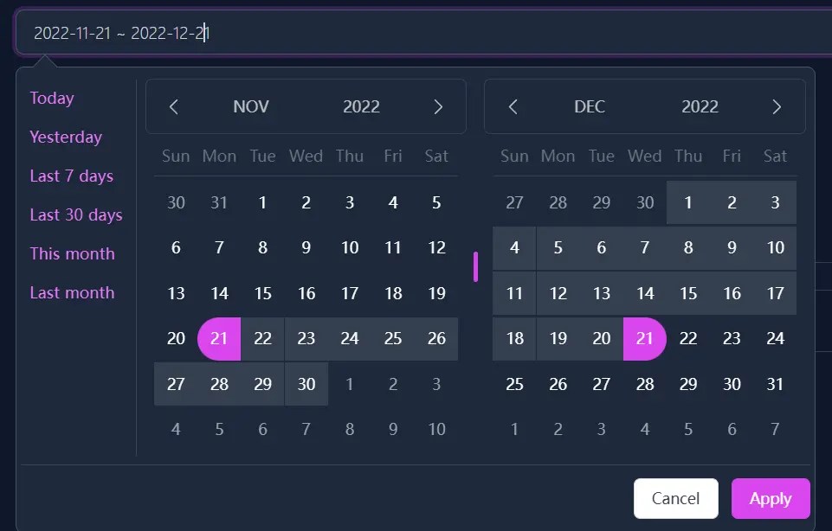The width and height of the screenshot is (832, 531).
Task: Move the December calendar forward to January
Action: (777, 106)
